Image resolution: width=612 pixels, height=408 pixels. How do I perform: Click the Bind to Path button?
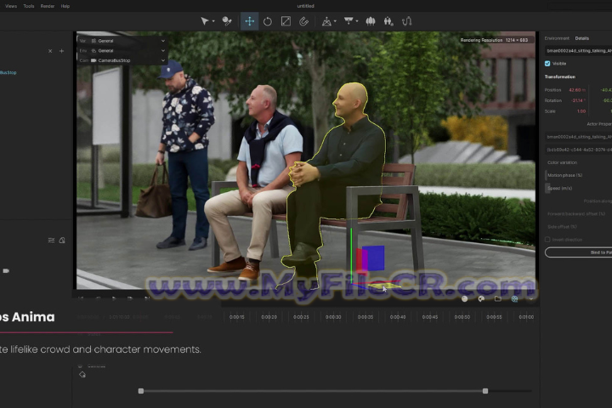pyautogui.click(x=595, y=252)
